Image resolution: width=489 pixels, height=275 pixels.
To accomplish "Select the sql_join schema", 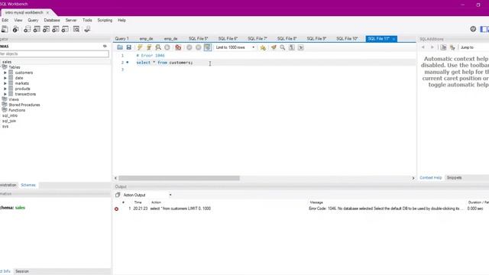I will 9,121.
